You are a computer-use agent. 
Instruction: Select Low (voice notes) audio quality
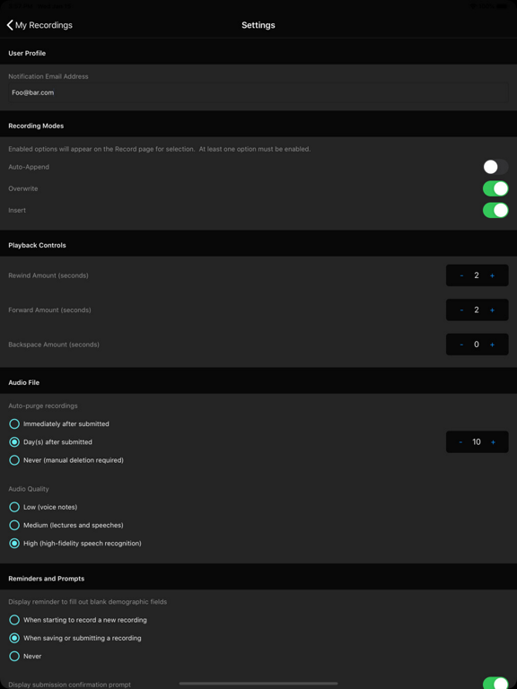click(43, 507)
